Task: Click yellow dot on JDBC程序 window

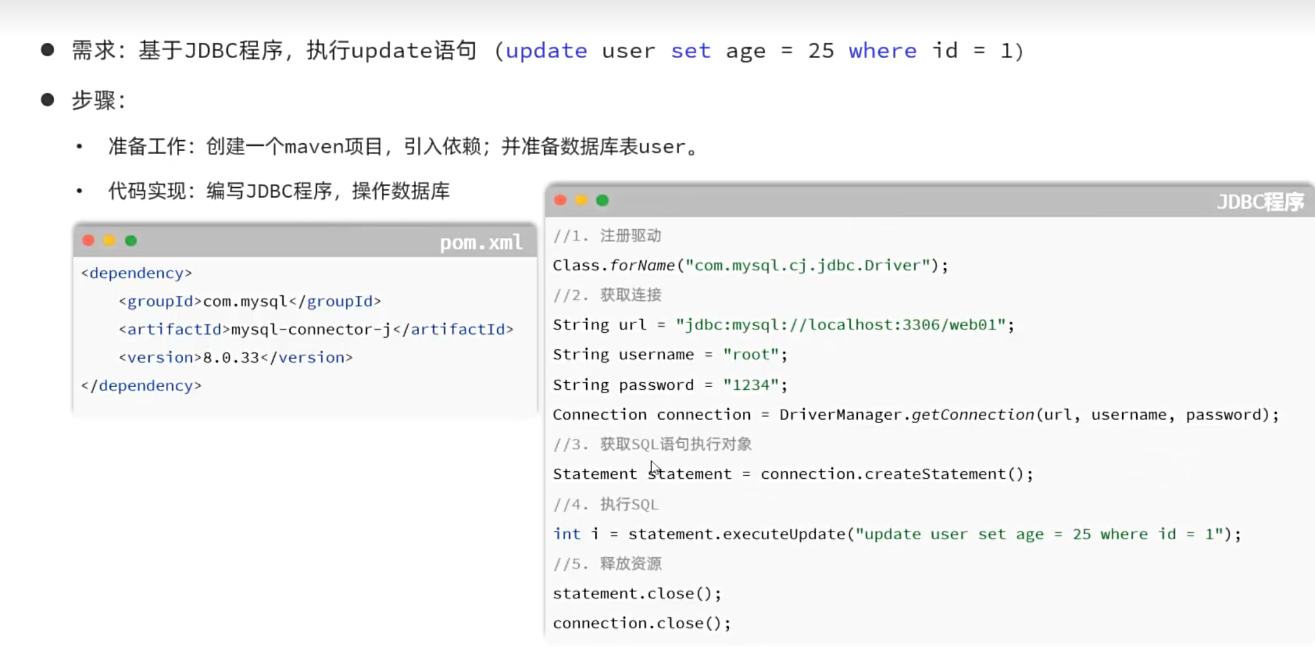Action: tap(581, 200)
